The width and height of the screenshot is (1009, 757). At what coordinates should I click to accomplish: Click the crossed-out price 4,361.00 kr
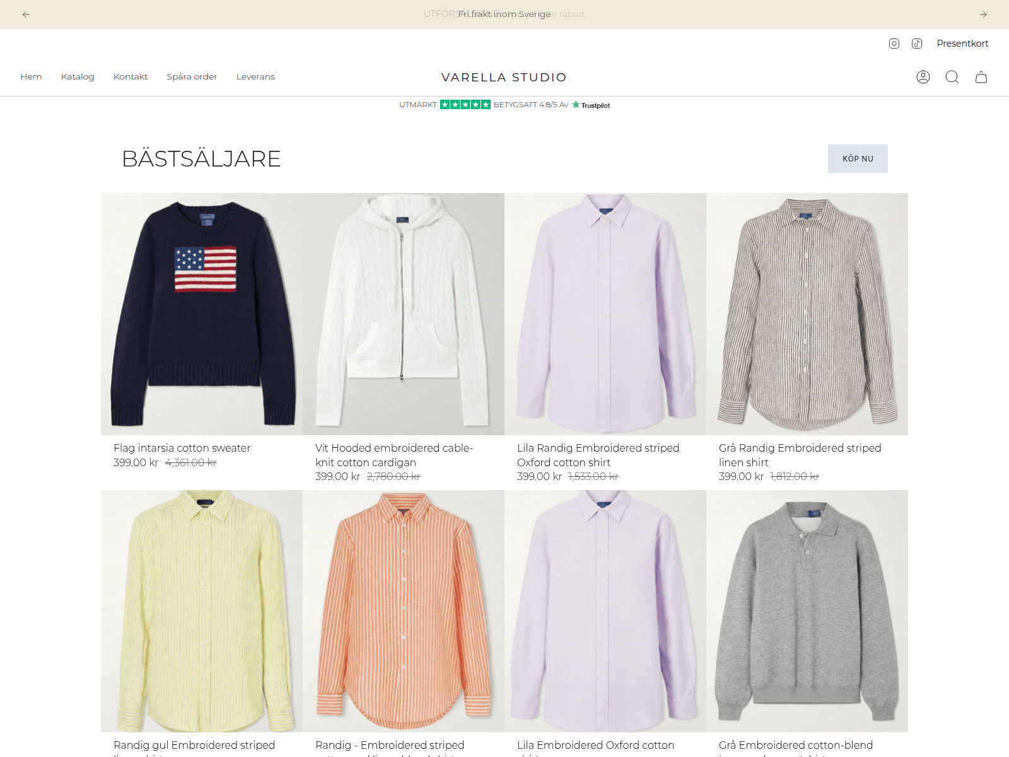click(191, 462)
